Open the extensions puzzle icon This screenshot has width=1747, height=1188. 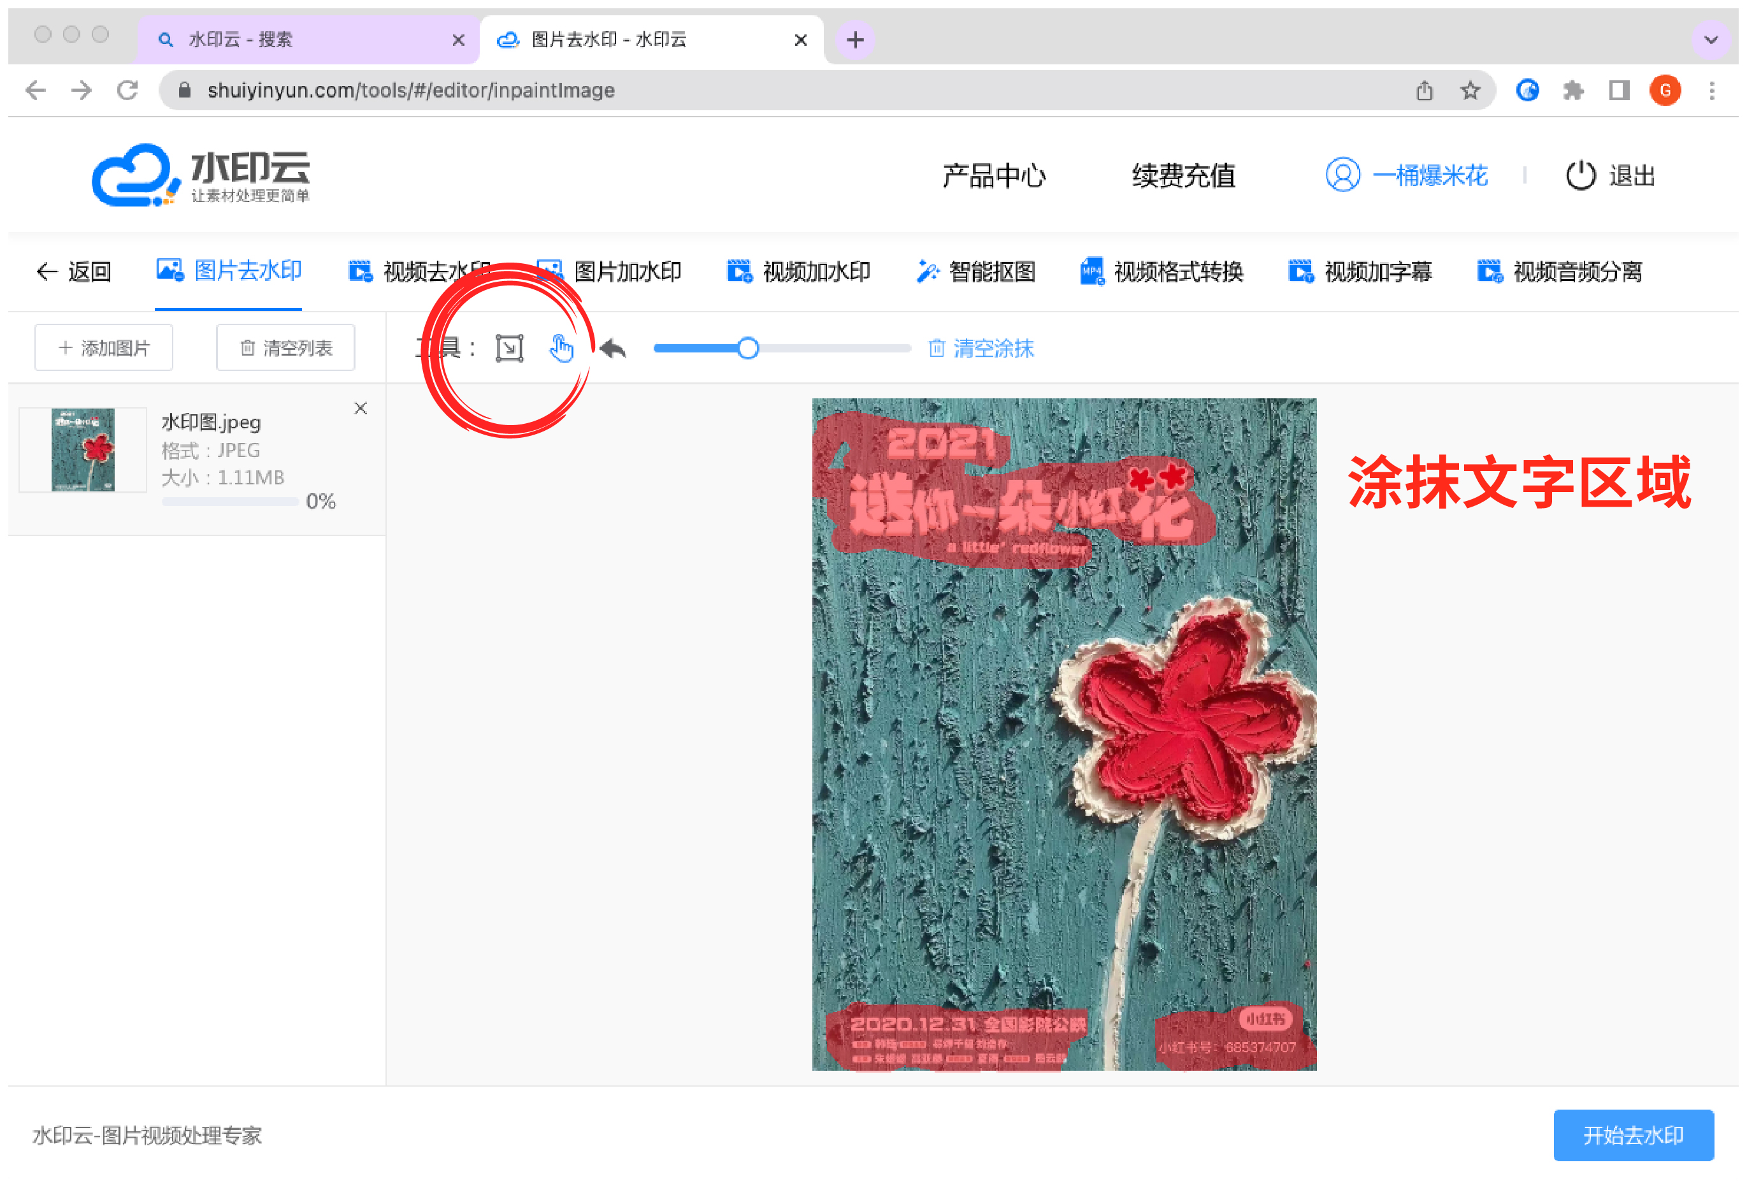[x=1573, y=91]
